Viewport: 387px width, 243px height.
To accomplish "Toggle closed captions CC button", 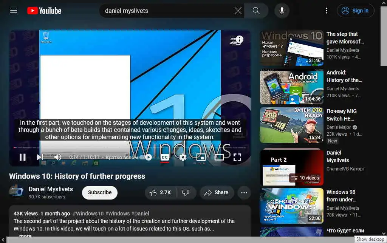I will (165, 157).
